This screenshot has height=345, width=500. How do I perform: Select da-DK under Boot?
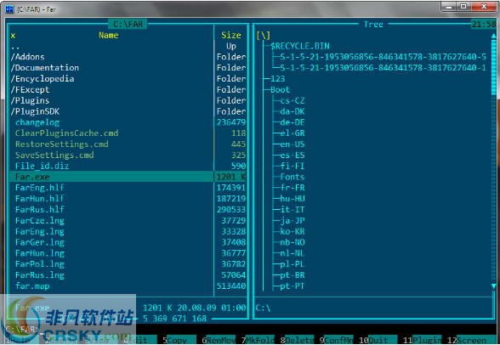[293, 111]
